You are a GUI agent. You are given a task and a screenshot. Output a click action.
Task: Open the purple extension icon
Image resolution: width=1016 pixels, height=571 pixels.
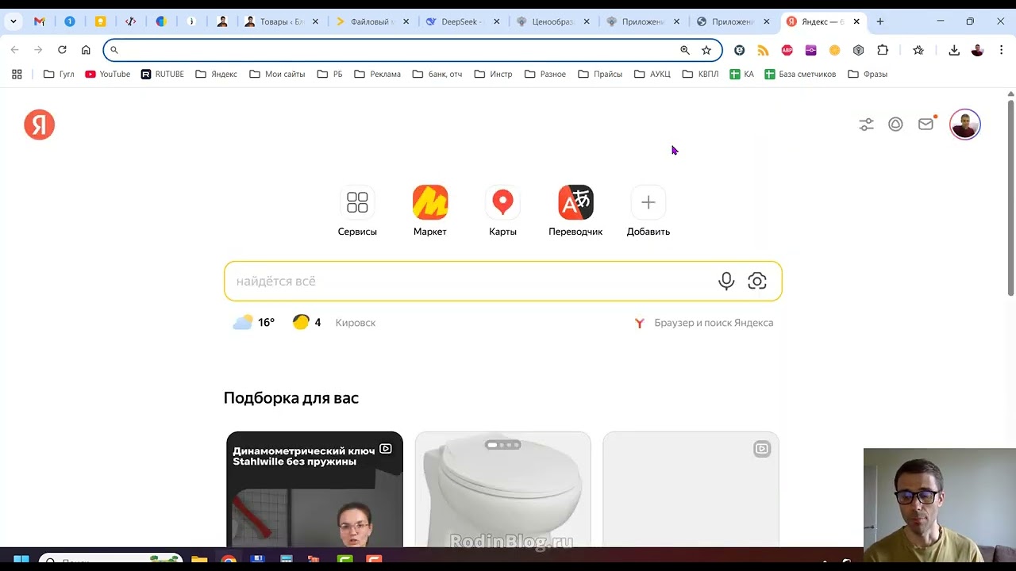pos(810,50)
